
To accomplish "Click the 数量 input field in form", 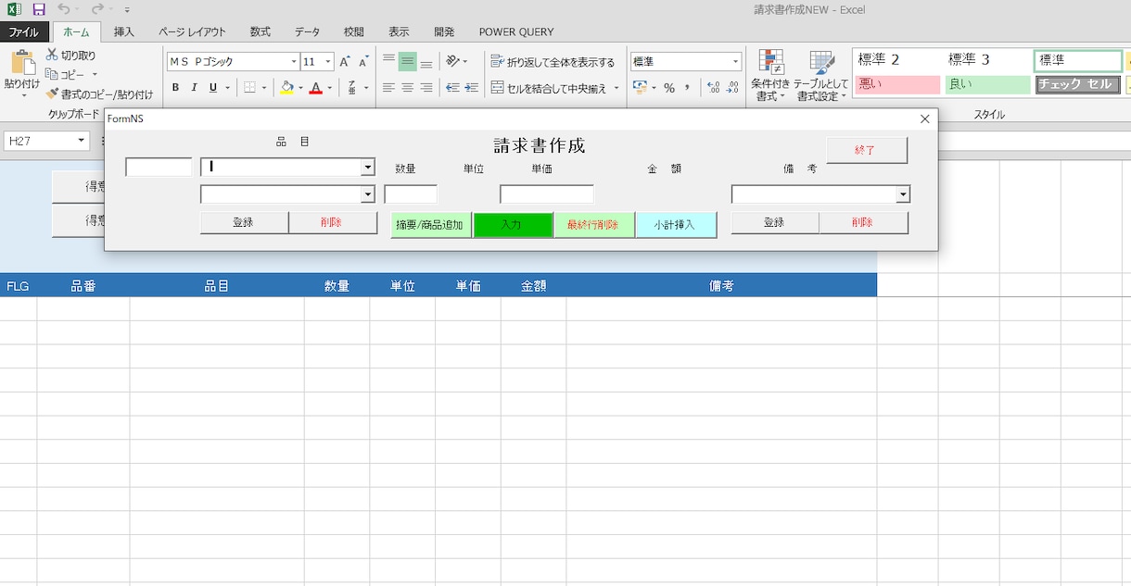I will [411, 194].
